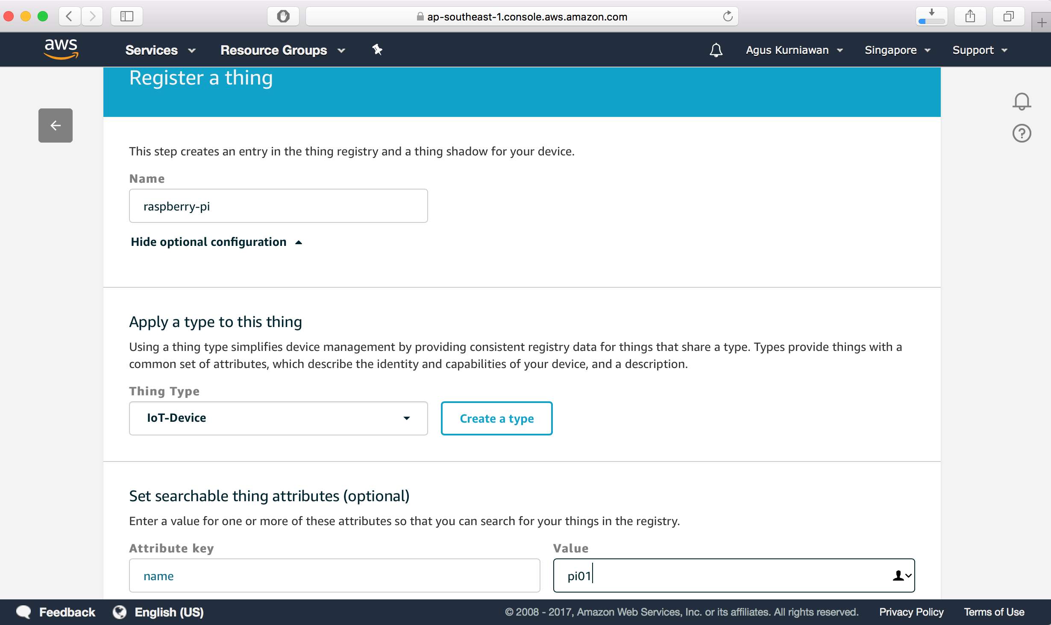The width and height of the screenshot is (1051, 625).
Task: Open the Terms of Use link
Action: (994, 612)
